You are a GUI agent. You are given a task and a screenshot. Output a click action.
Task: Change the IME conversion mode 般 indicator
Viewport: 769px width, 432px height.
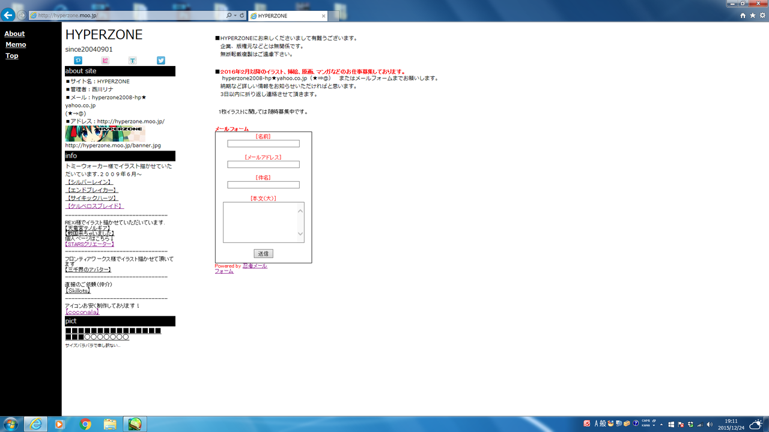[x=603, y=424]
